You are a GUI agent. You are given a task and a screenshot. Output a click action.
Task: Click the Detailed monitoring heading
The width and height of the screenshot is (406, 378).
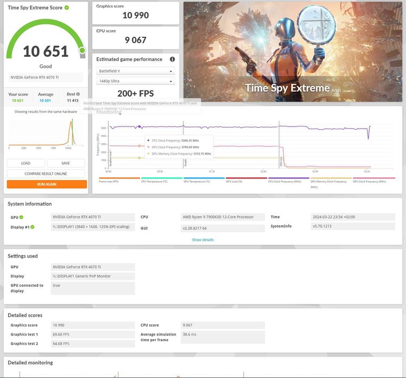(30, 363)
